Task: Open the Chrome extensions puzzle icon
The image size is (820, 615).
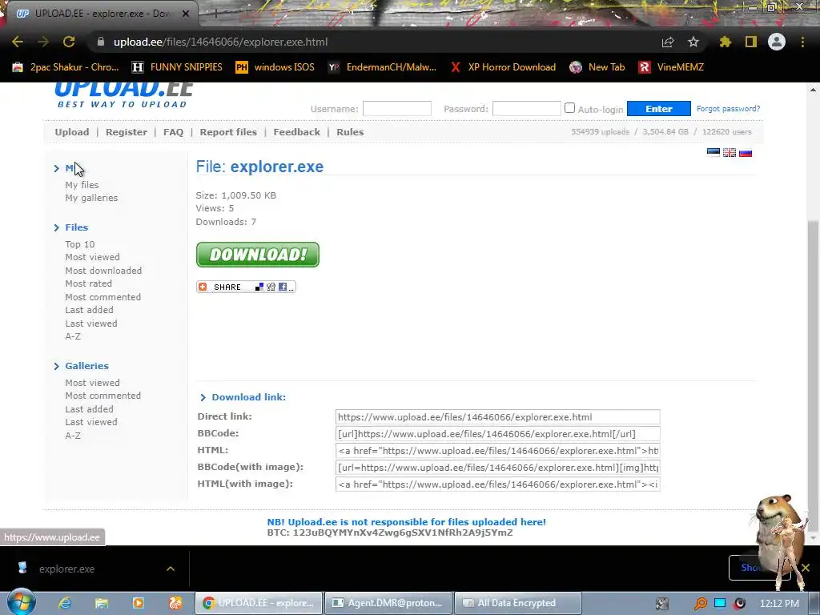Action: [x=725, y=42]
